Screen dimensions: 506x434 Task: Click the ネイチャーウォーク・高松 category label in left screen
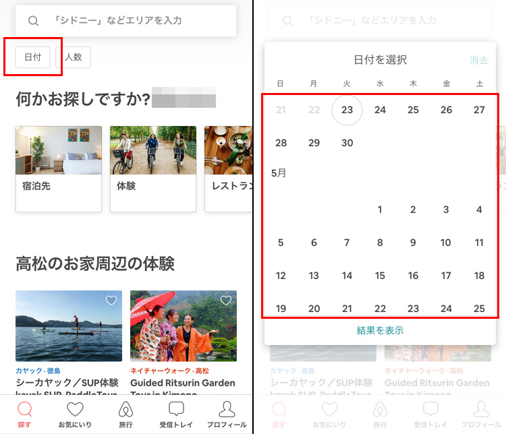point(170,371)
